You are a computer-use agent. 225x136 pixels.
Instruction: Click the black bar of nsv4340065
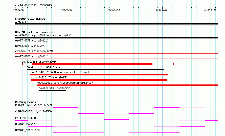(116, 38)
